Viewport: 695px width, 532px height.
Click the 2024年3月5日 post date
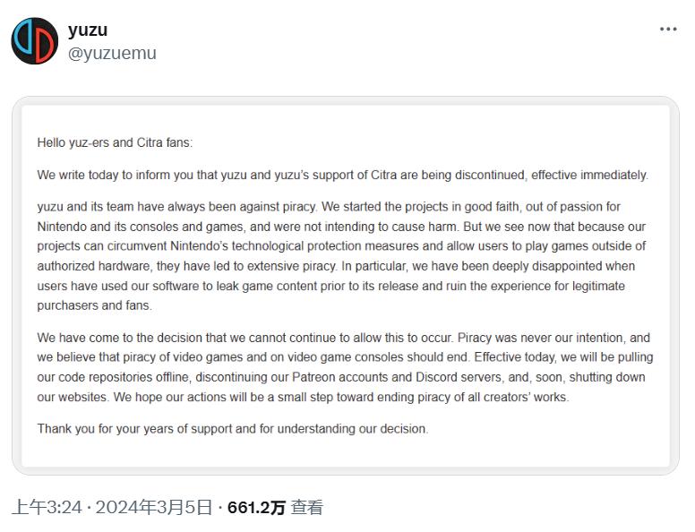[x=153, y=508]
